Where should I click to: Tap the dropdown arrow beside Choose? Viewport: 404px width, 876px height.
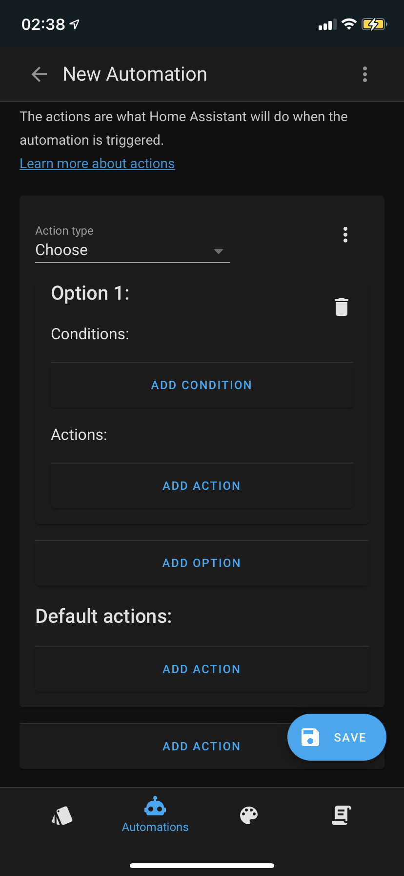click(218, 252)
